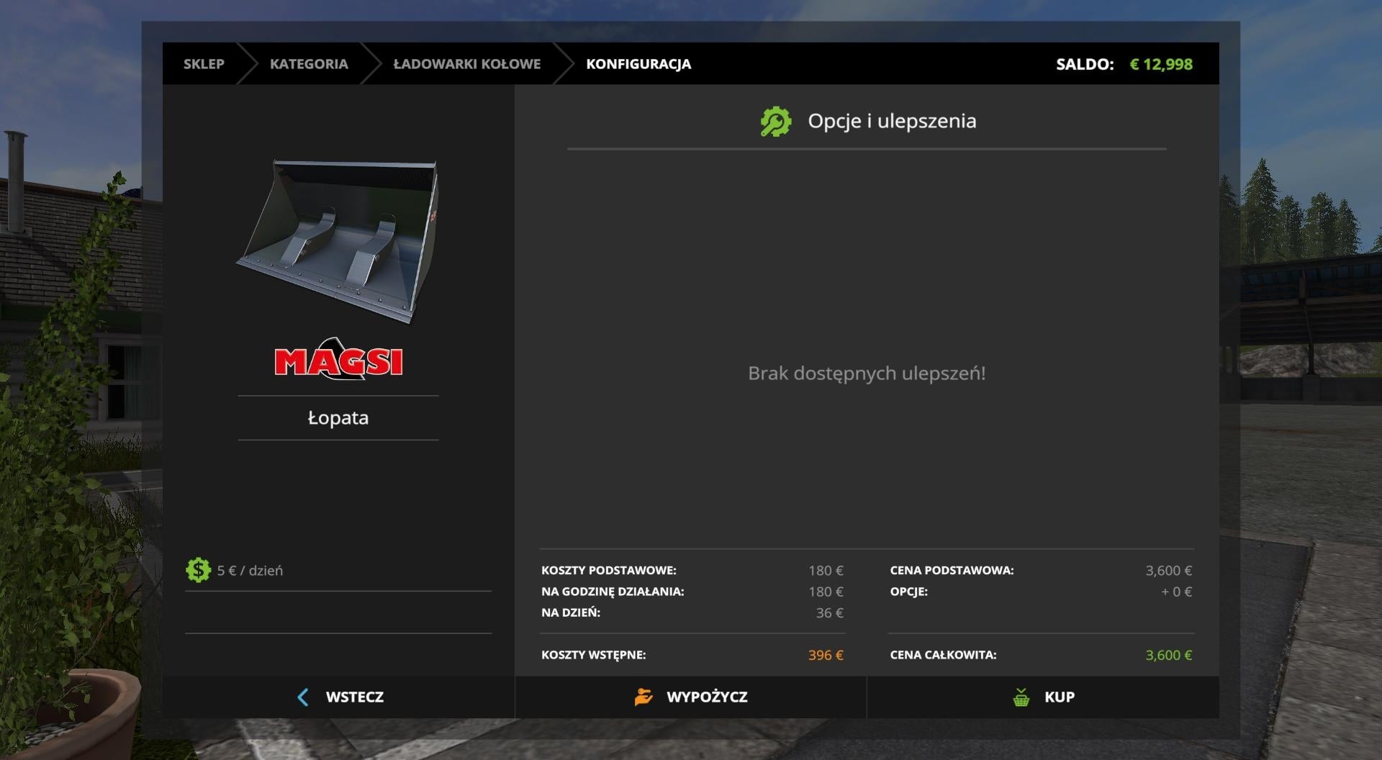Click the SALDO label
1382x760 pixels.
(1085, 64)
